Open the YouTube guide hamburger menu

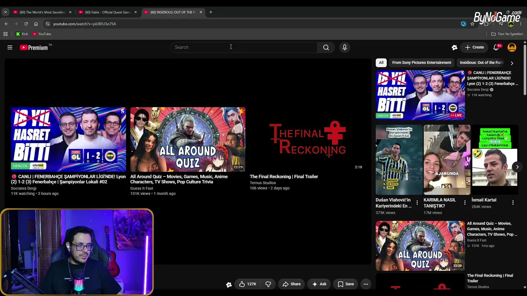coord(10,47)
